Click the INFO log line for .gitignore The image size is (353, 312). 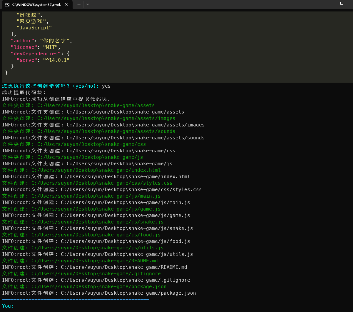pos(96,280)
